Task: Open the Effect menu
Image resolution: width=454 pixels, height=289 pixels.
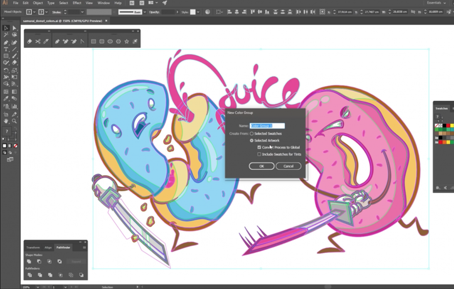Action: click(77, 3)
